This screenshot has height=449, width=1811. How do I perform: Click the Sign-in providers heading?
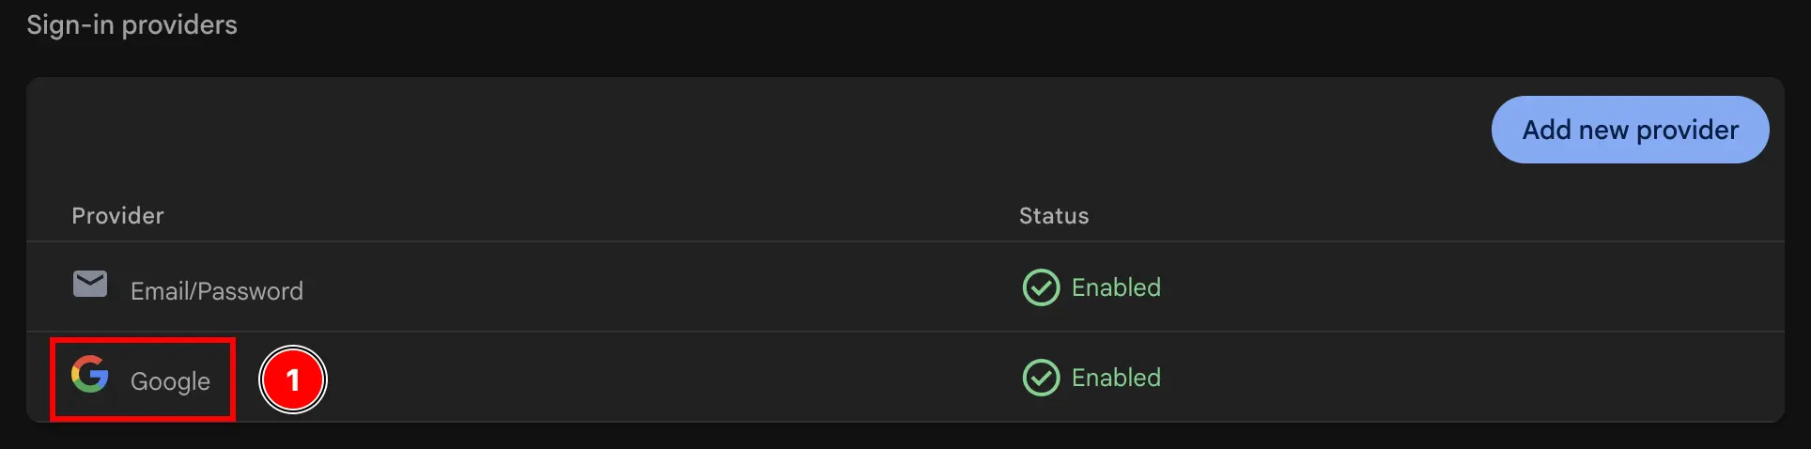[132, 24]
